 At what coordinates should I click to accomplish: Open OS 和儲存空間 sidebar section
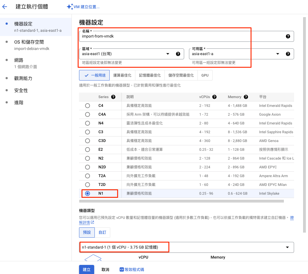(36, 45)
